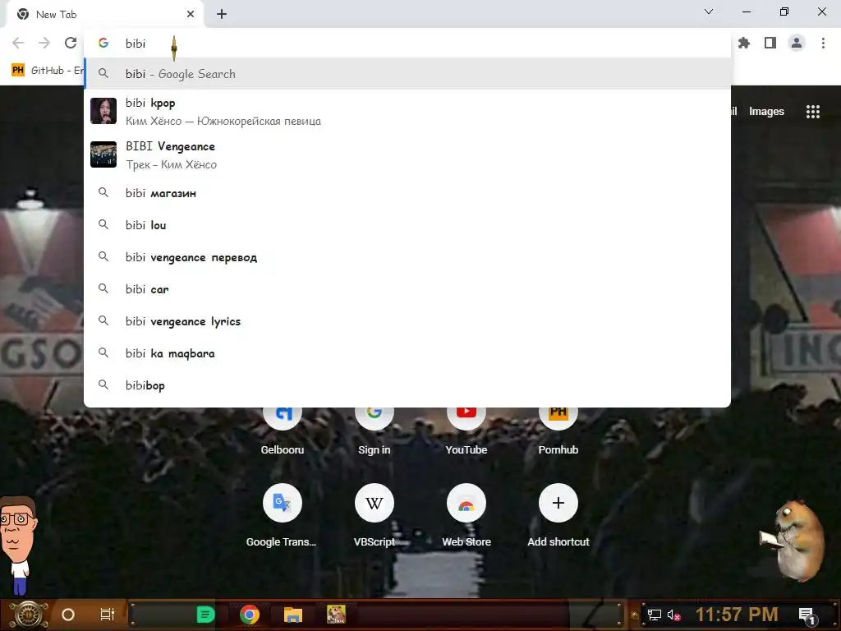Image resolution: width=841 pixels, height=631 pixels.
Task: Close the New Tab tab
Action: pos(191,15)
